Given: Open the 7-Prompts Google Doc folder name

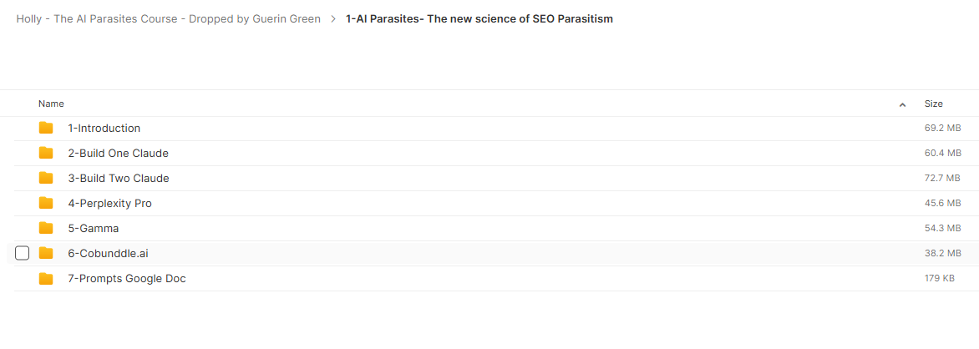Looking at the screenshot, I should (127, 279).
